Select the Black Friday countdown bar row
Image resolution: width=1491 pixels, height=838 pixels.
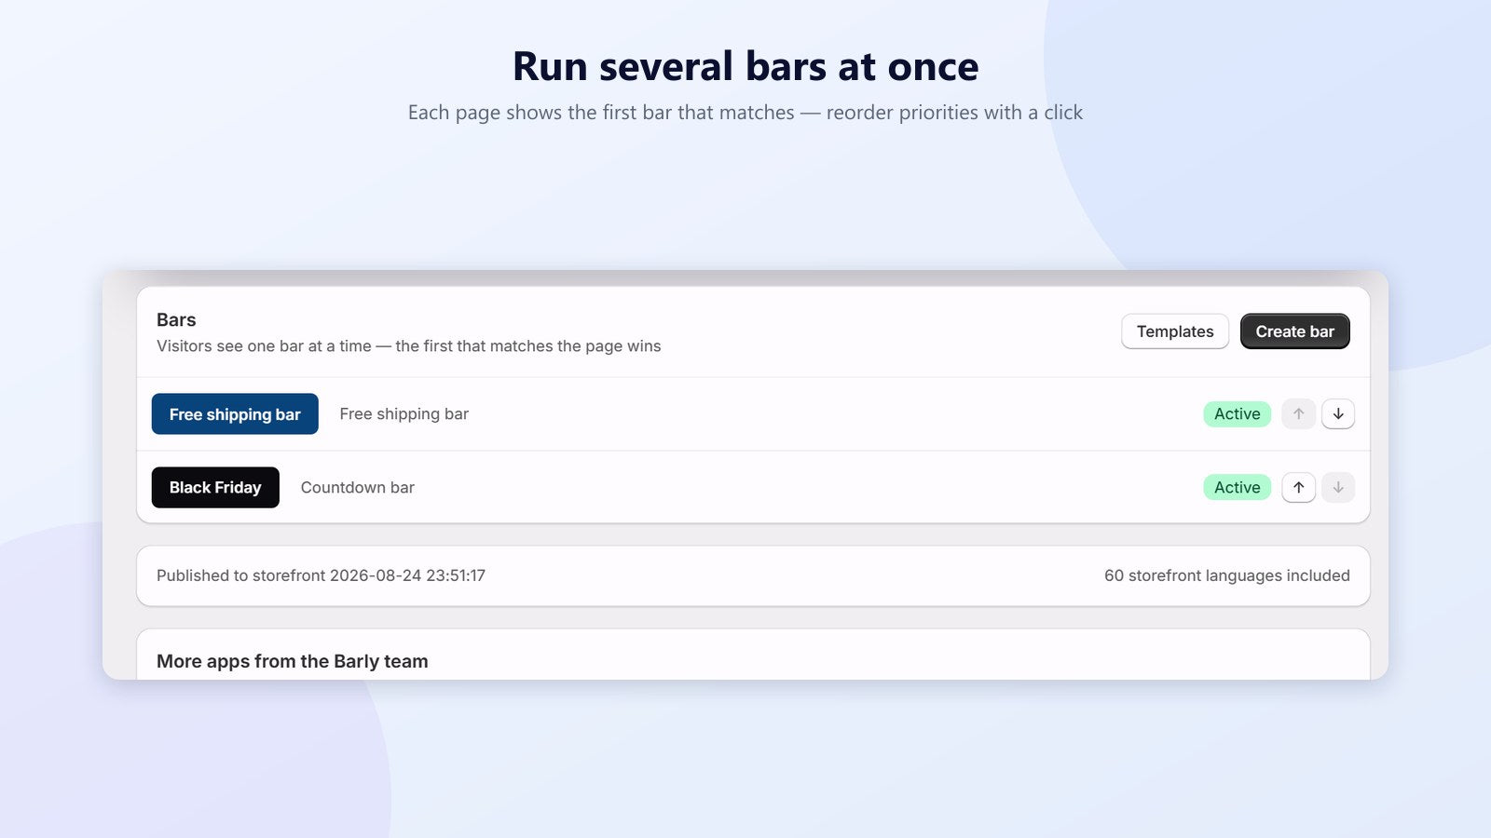(x=753, y=487)
